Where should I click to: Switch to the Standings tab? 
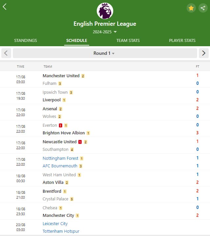[25, 41]
